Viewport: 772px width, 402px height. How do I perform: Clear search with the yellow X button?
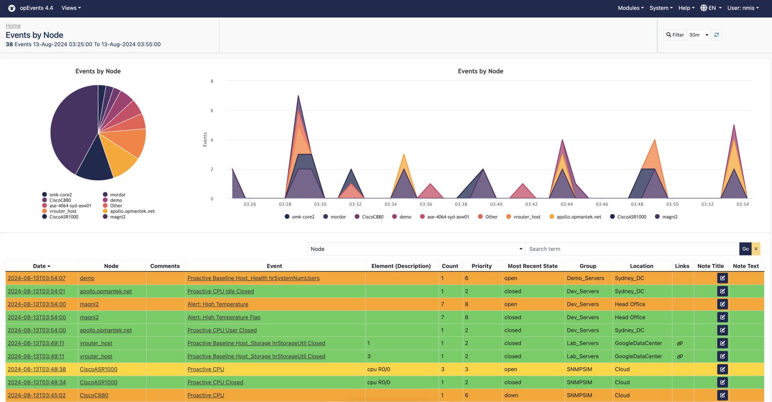click(x=756, y=249)
